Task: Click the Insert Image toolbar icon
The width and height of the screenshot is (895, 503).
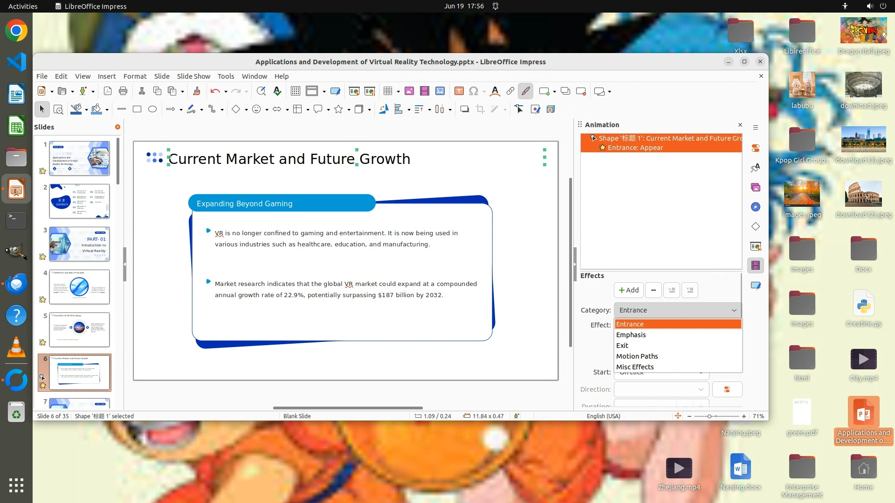Action: (409, 91)
